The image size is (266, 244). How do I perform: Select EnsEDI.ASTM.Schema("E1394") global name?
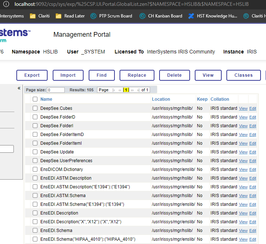click(x=82, y=204)
